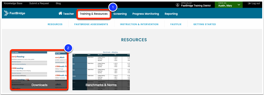
Task: Open the Progress Monitoring tab
Action: pos(146,14)
